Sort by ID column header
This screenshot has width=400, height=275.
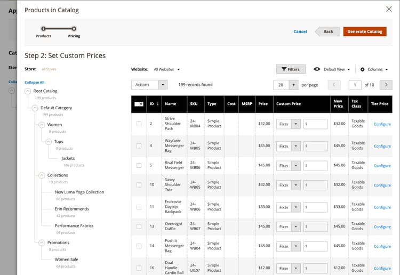click(154, 104)
